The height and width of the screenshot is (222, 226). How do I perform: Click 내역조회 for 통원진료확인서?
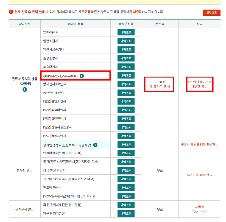pos(126,93)
